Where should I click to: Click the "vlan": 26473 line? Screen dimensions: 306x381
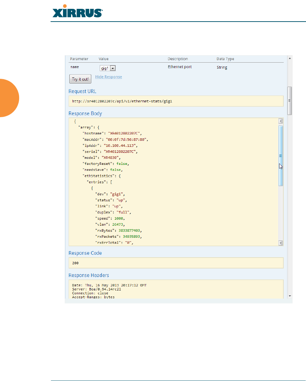pos(110,225)
